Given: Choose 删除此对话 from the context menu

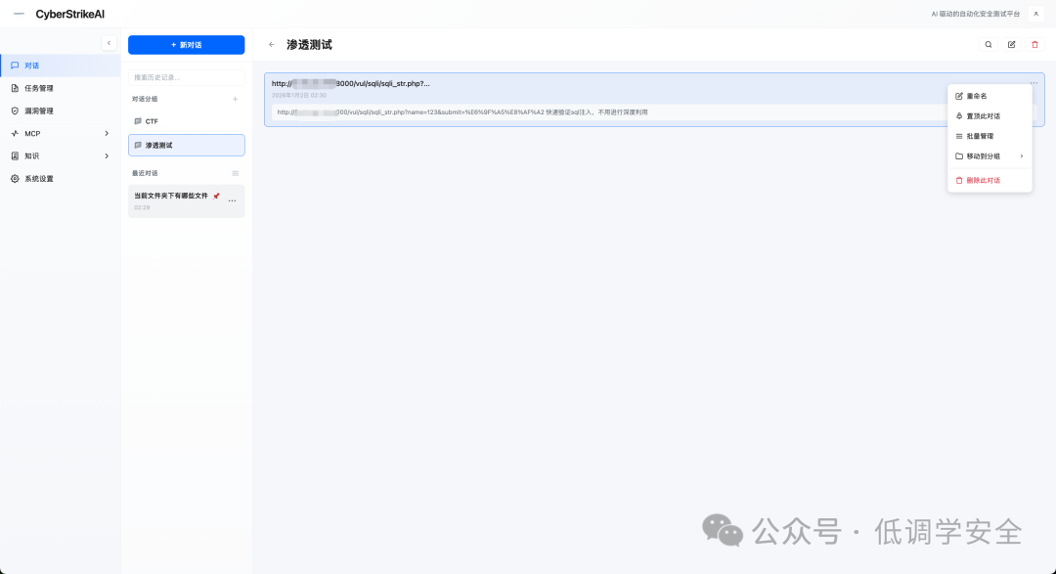Looking at the screenshot, I should point(990,181).
